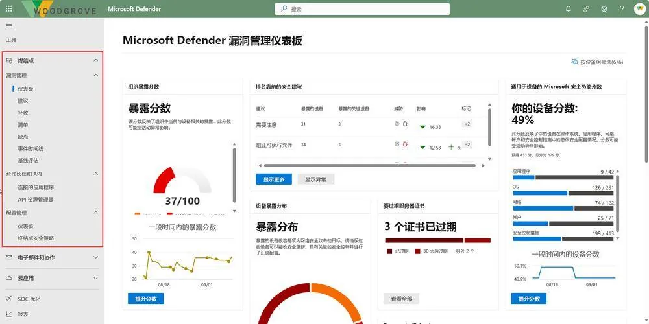Open the 事件时间线 navigation item
This screenshot has width=649, height=324.
(x=31, y=149)
